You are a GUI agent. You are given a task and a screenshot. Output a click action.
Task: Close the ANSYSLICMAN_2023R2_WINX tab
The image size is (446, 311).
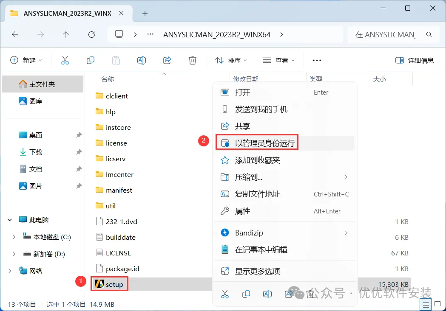click(121, 13)
